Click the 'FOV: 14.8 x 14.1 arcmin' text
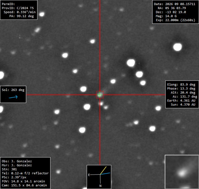The image size is (199, 189). click(x=23, y=181)
